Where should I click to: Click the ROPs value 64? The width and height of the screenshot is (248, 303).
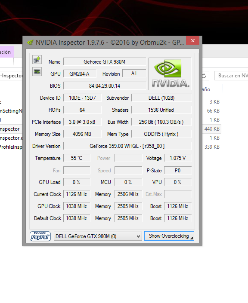click(x=82, y=110)
